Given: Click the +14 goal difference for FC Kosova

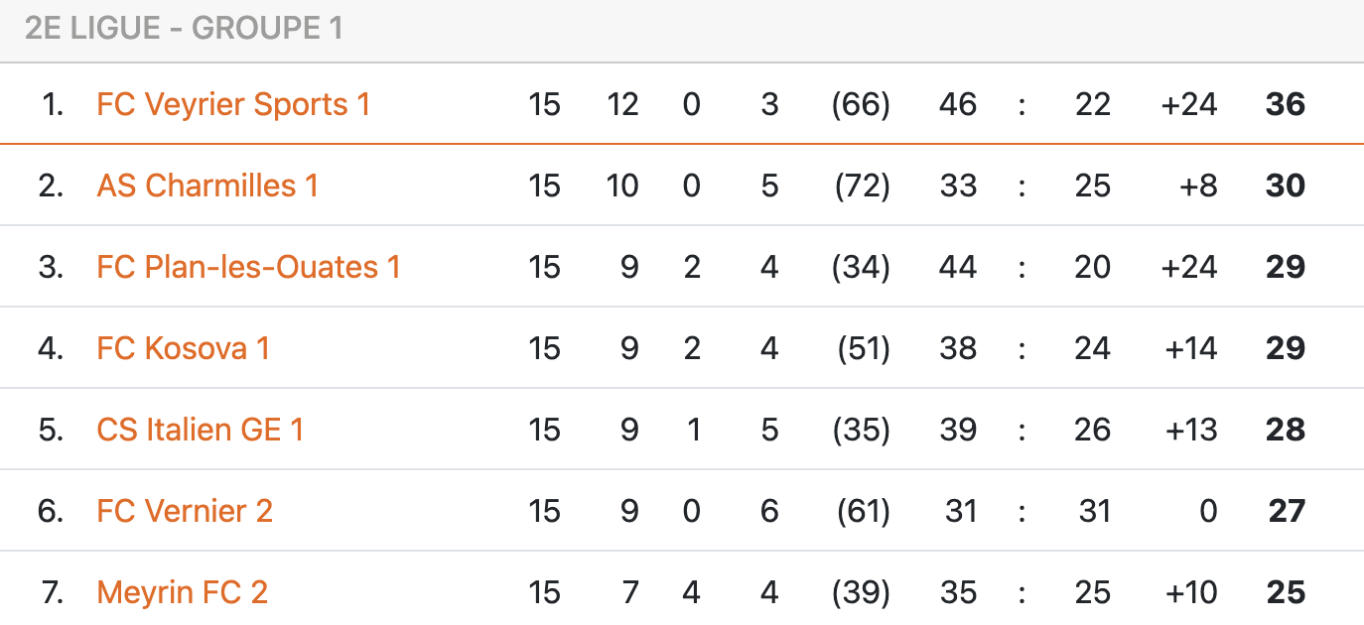Looking at the screenshot, I should (1189, 348).
